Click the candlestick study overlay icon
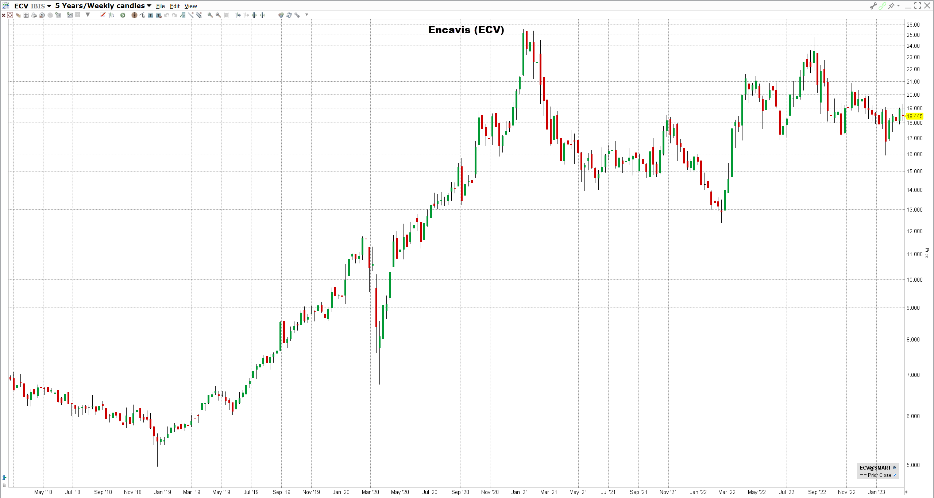The width and height of the screenshot is (934, 498). pyautogui.click(x=182, y=15)
